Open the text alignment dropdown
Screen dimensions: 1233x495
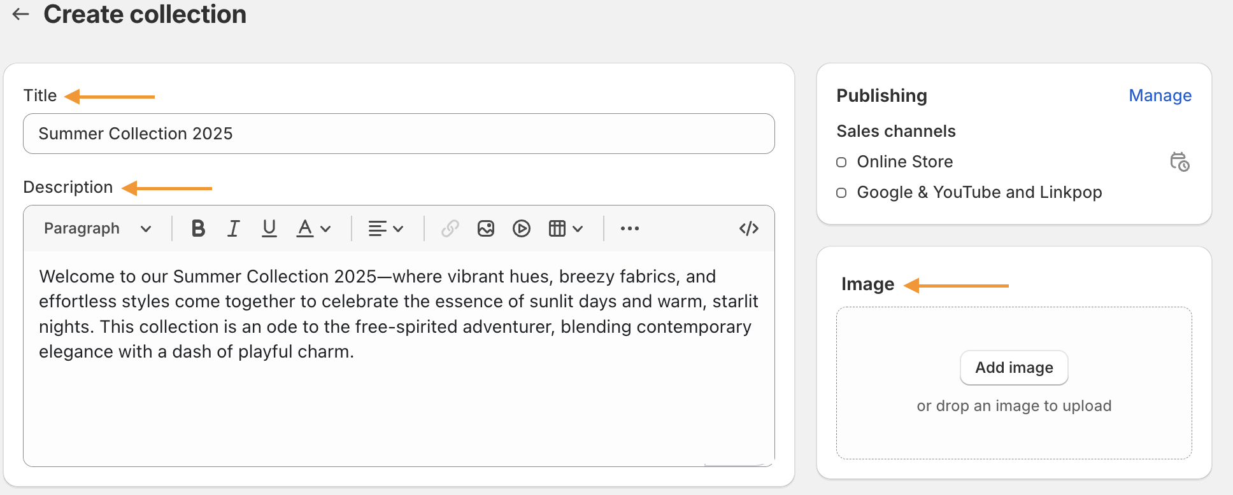tap(386, 228)
